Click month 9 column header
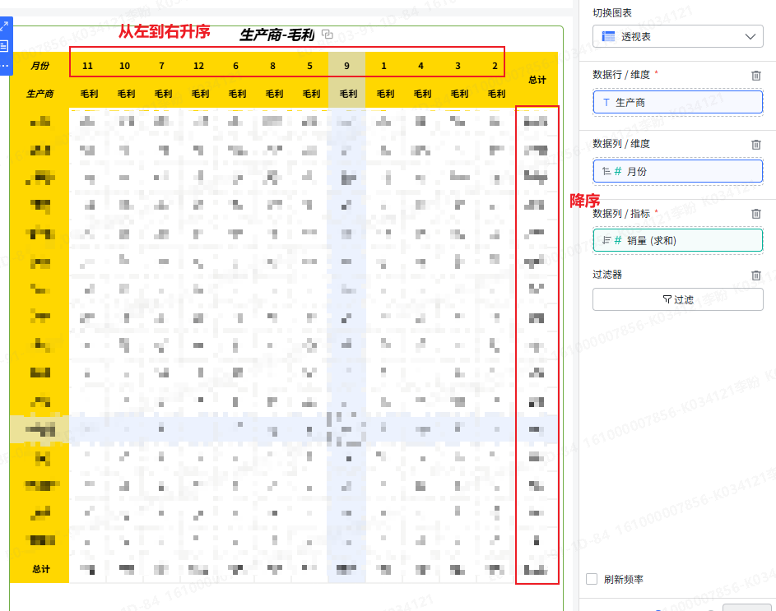 347,66
